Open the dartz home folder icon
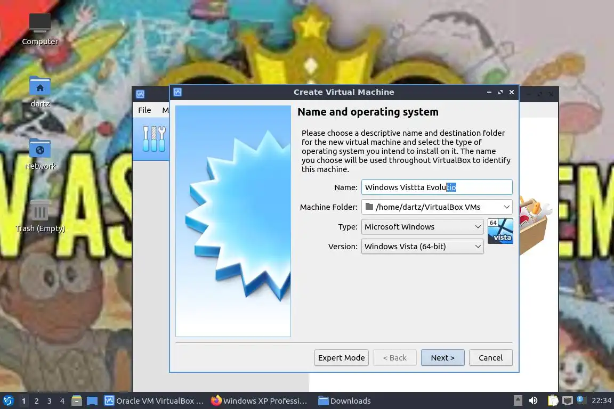 [x=40, y=92]
